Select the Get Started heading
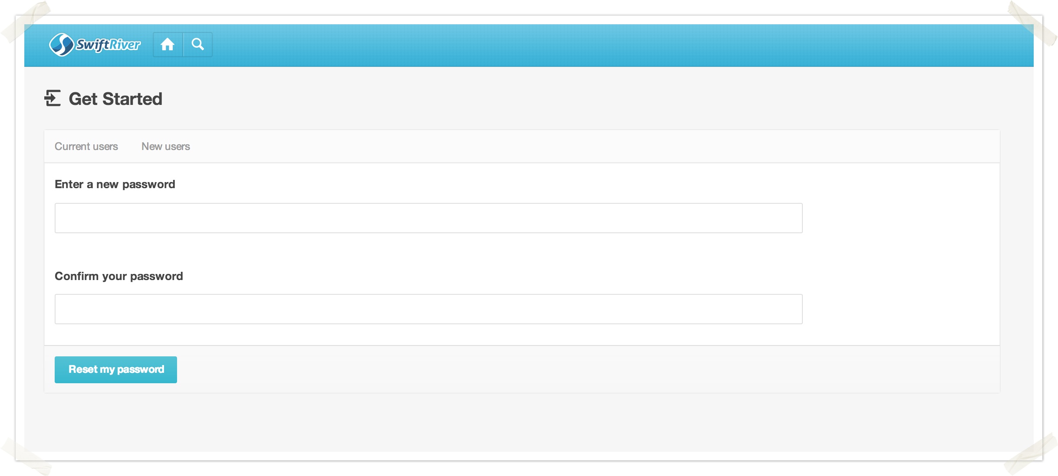1058x476 pixels. 115,99
